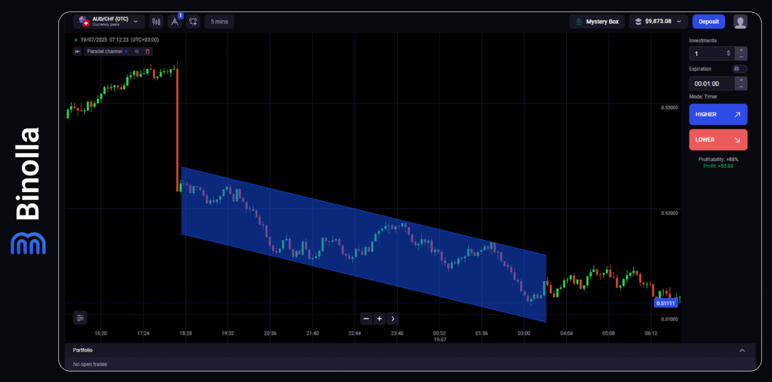Open the Portfolio section
772x382 pixels.
click(82, 350)
